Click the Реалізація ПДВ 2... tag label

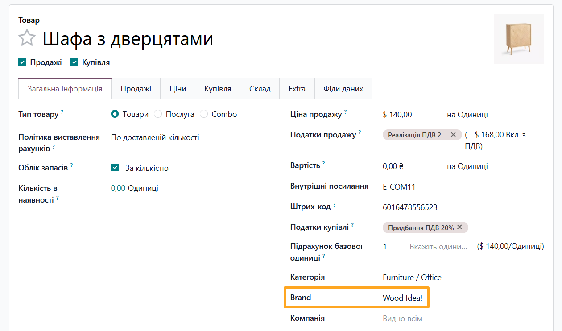tap(417, 135)
